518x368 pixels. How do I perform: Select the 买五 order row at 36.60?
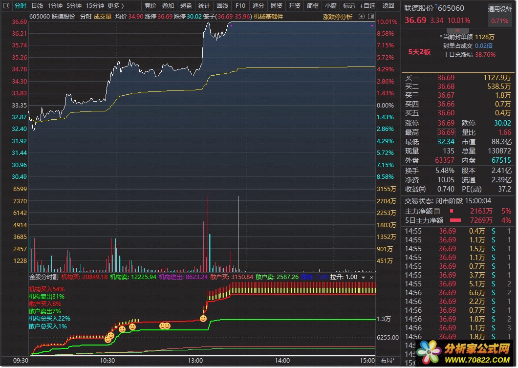coord(458,113)
